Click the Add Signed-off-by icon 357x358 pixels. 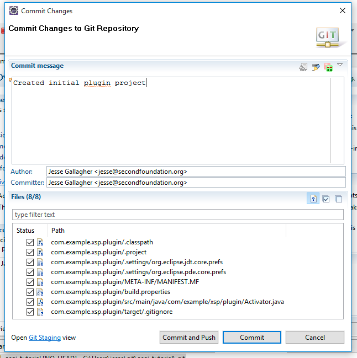click(x=316, y=67)
